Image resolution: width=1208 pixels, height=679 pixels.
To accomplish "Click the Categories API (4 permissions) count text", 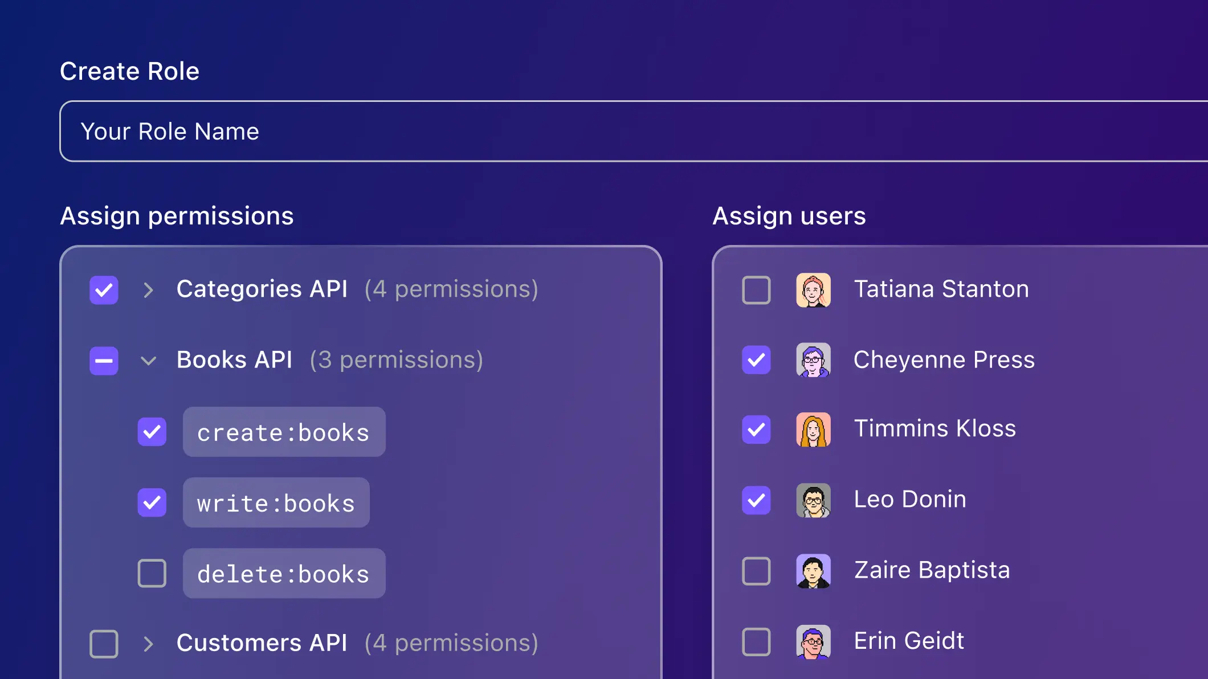I will coord(451,289).
